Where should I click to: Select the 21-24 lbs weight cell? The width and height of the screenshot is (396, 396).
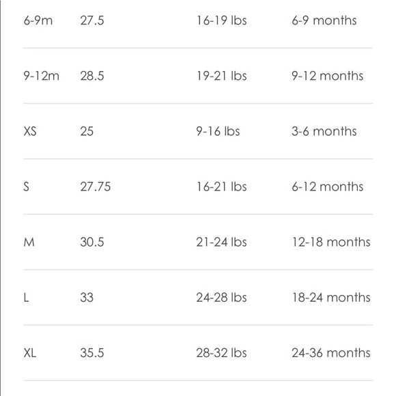tap(221, 242)
